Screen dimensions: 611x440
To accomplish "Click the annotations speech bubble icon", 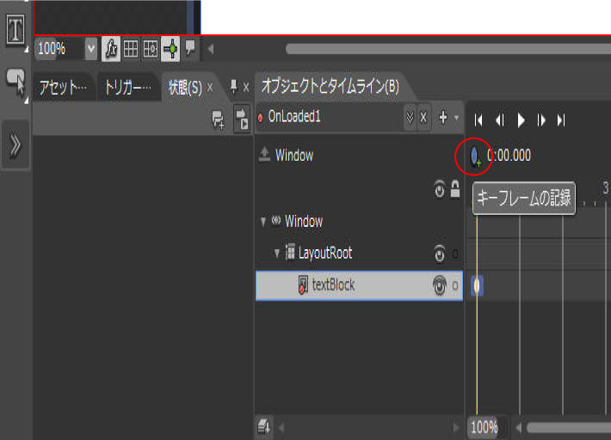I will point(190,48).
